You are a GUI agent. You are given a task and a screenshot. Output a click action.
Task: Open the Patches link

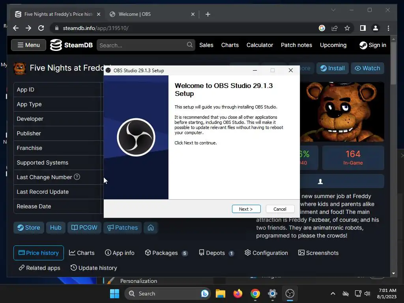(123, 228)
